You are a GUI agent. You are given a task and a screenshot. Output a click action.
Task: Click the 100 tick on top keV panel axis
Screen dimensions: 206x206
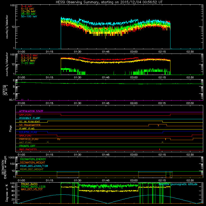(12, 5)
